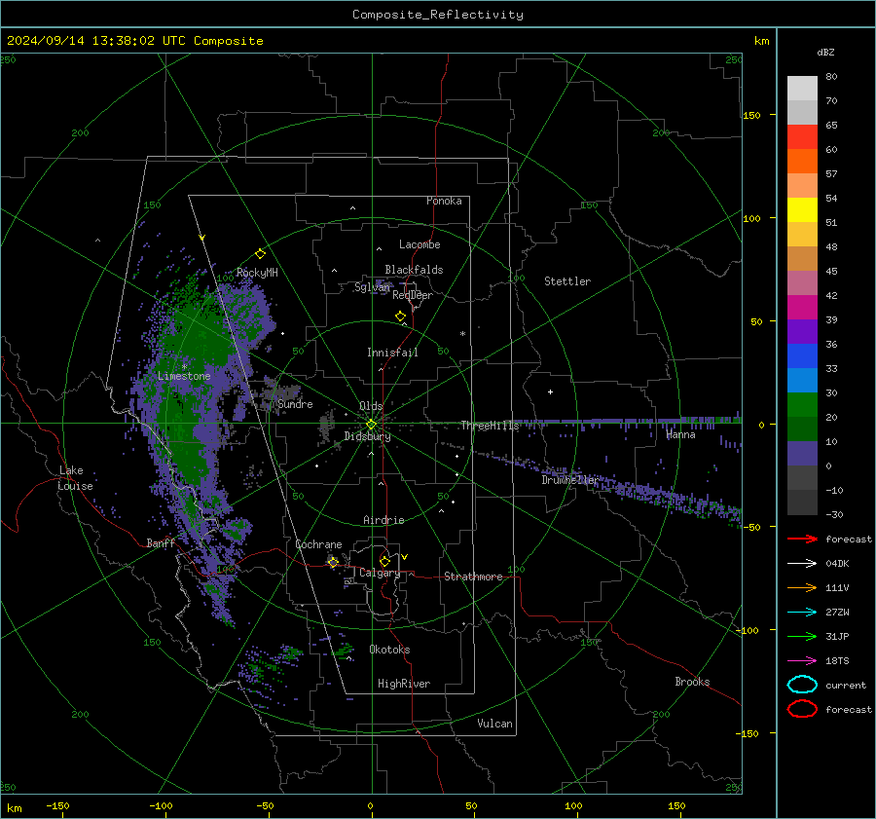Click the yellow diamond marker below Cochrane
The height and width of the screenshot is (819, 876).
pyautogui.click(x=333, y=562)
